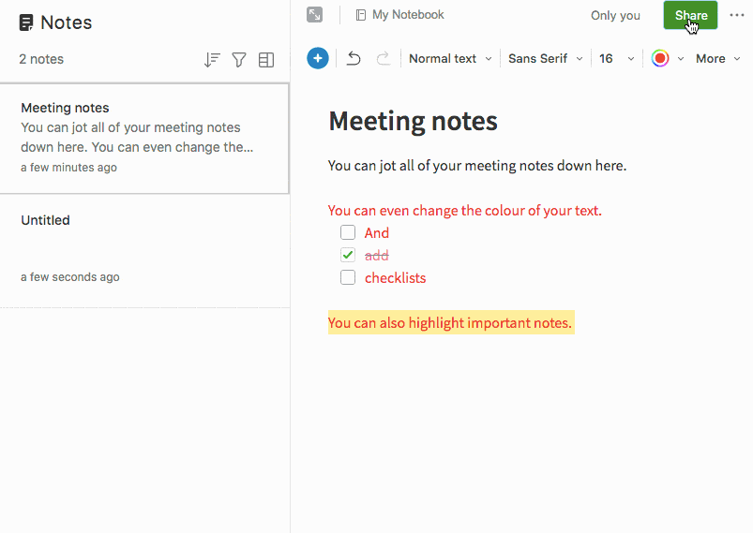Open the filter notes funnel icon

(239, 60)
